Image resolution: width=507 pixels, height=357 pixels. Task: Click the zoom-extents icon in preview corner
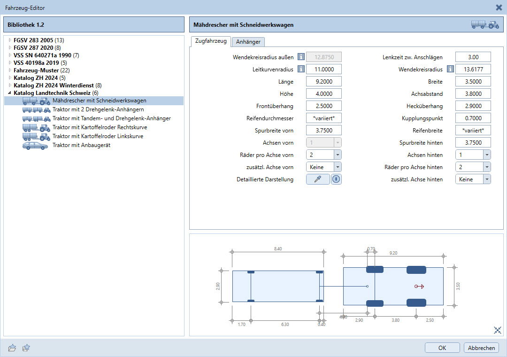[x=498, y=330]
